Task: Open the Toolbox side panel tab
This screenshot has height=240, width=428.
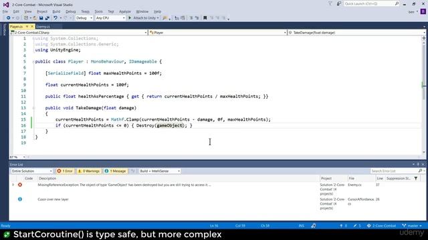Action: (4, 29)
